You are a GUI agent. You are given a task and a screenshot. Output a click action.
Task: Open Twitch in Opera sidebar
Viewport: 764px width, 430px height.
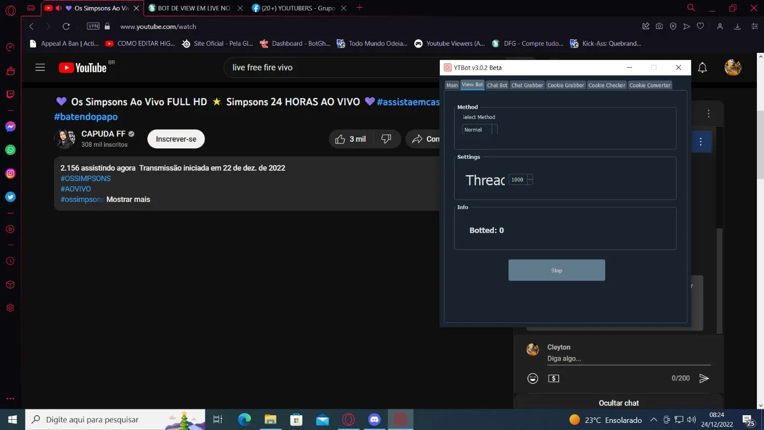pyautogui.click(x=10, y=94)
